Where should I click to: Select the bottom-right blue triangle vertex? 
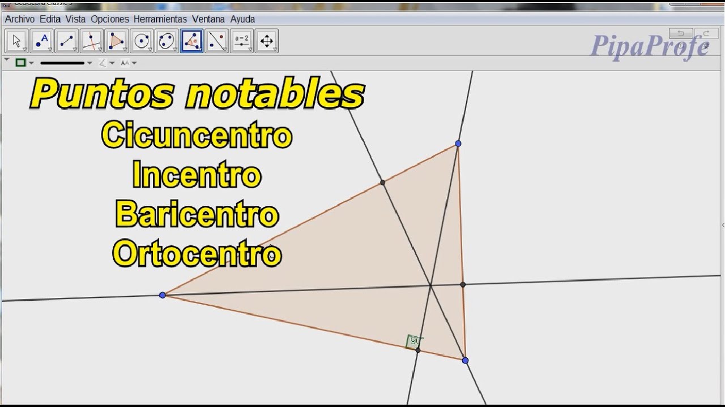coord(465,360)
